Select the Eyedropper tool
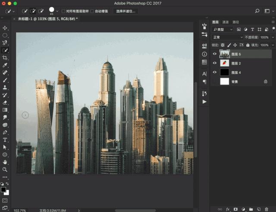This screenshot has width=276, height=212. click(x=5, y=65)
